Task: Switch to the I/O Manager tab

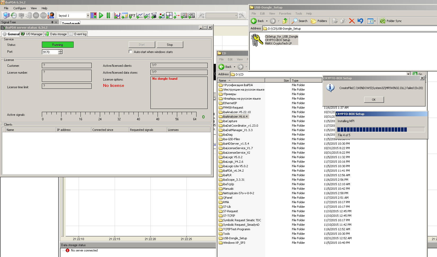Action: tap(32, 34)
